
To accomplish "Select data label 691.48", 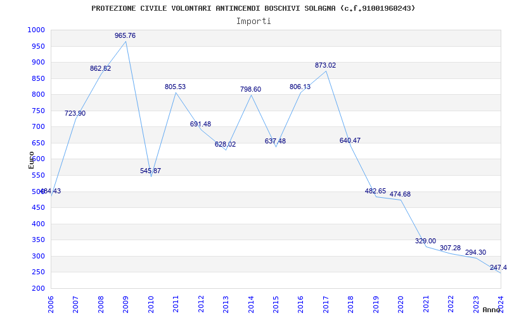I will (200, 124).
